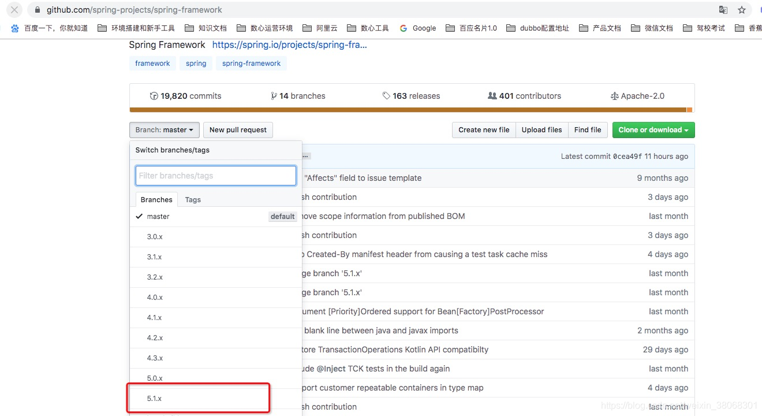Open the 环境搭建和新手工具 bookmark folder
Screen dimensions: 762x416
pyautogui.click(x=136, y=28)
